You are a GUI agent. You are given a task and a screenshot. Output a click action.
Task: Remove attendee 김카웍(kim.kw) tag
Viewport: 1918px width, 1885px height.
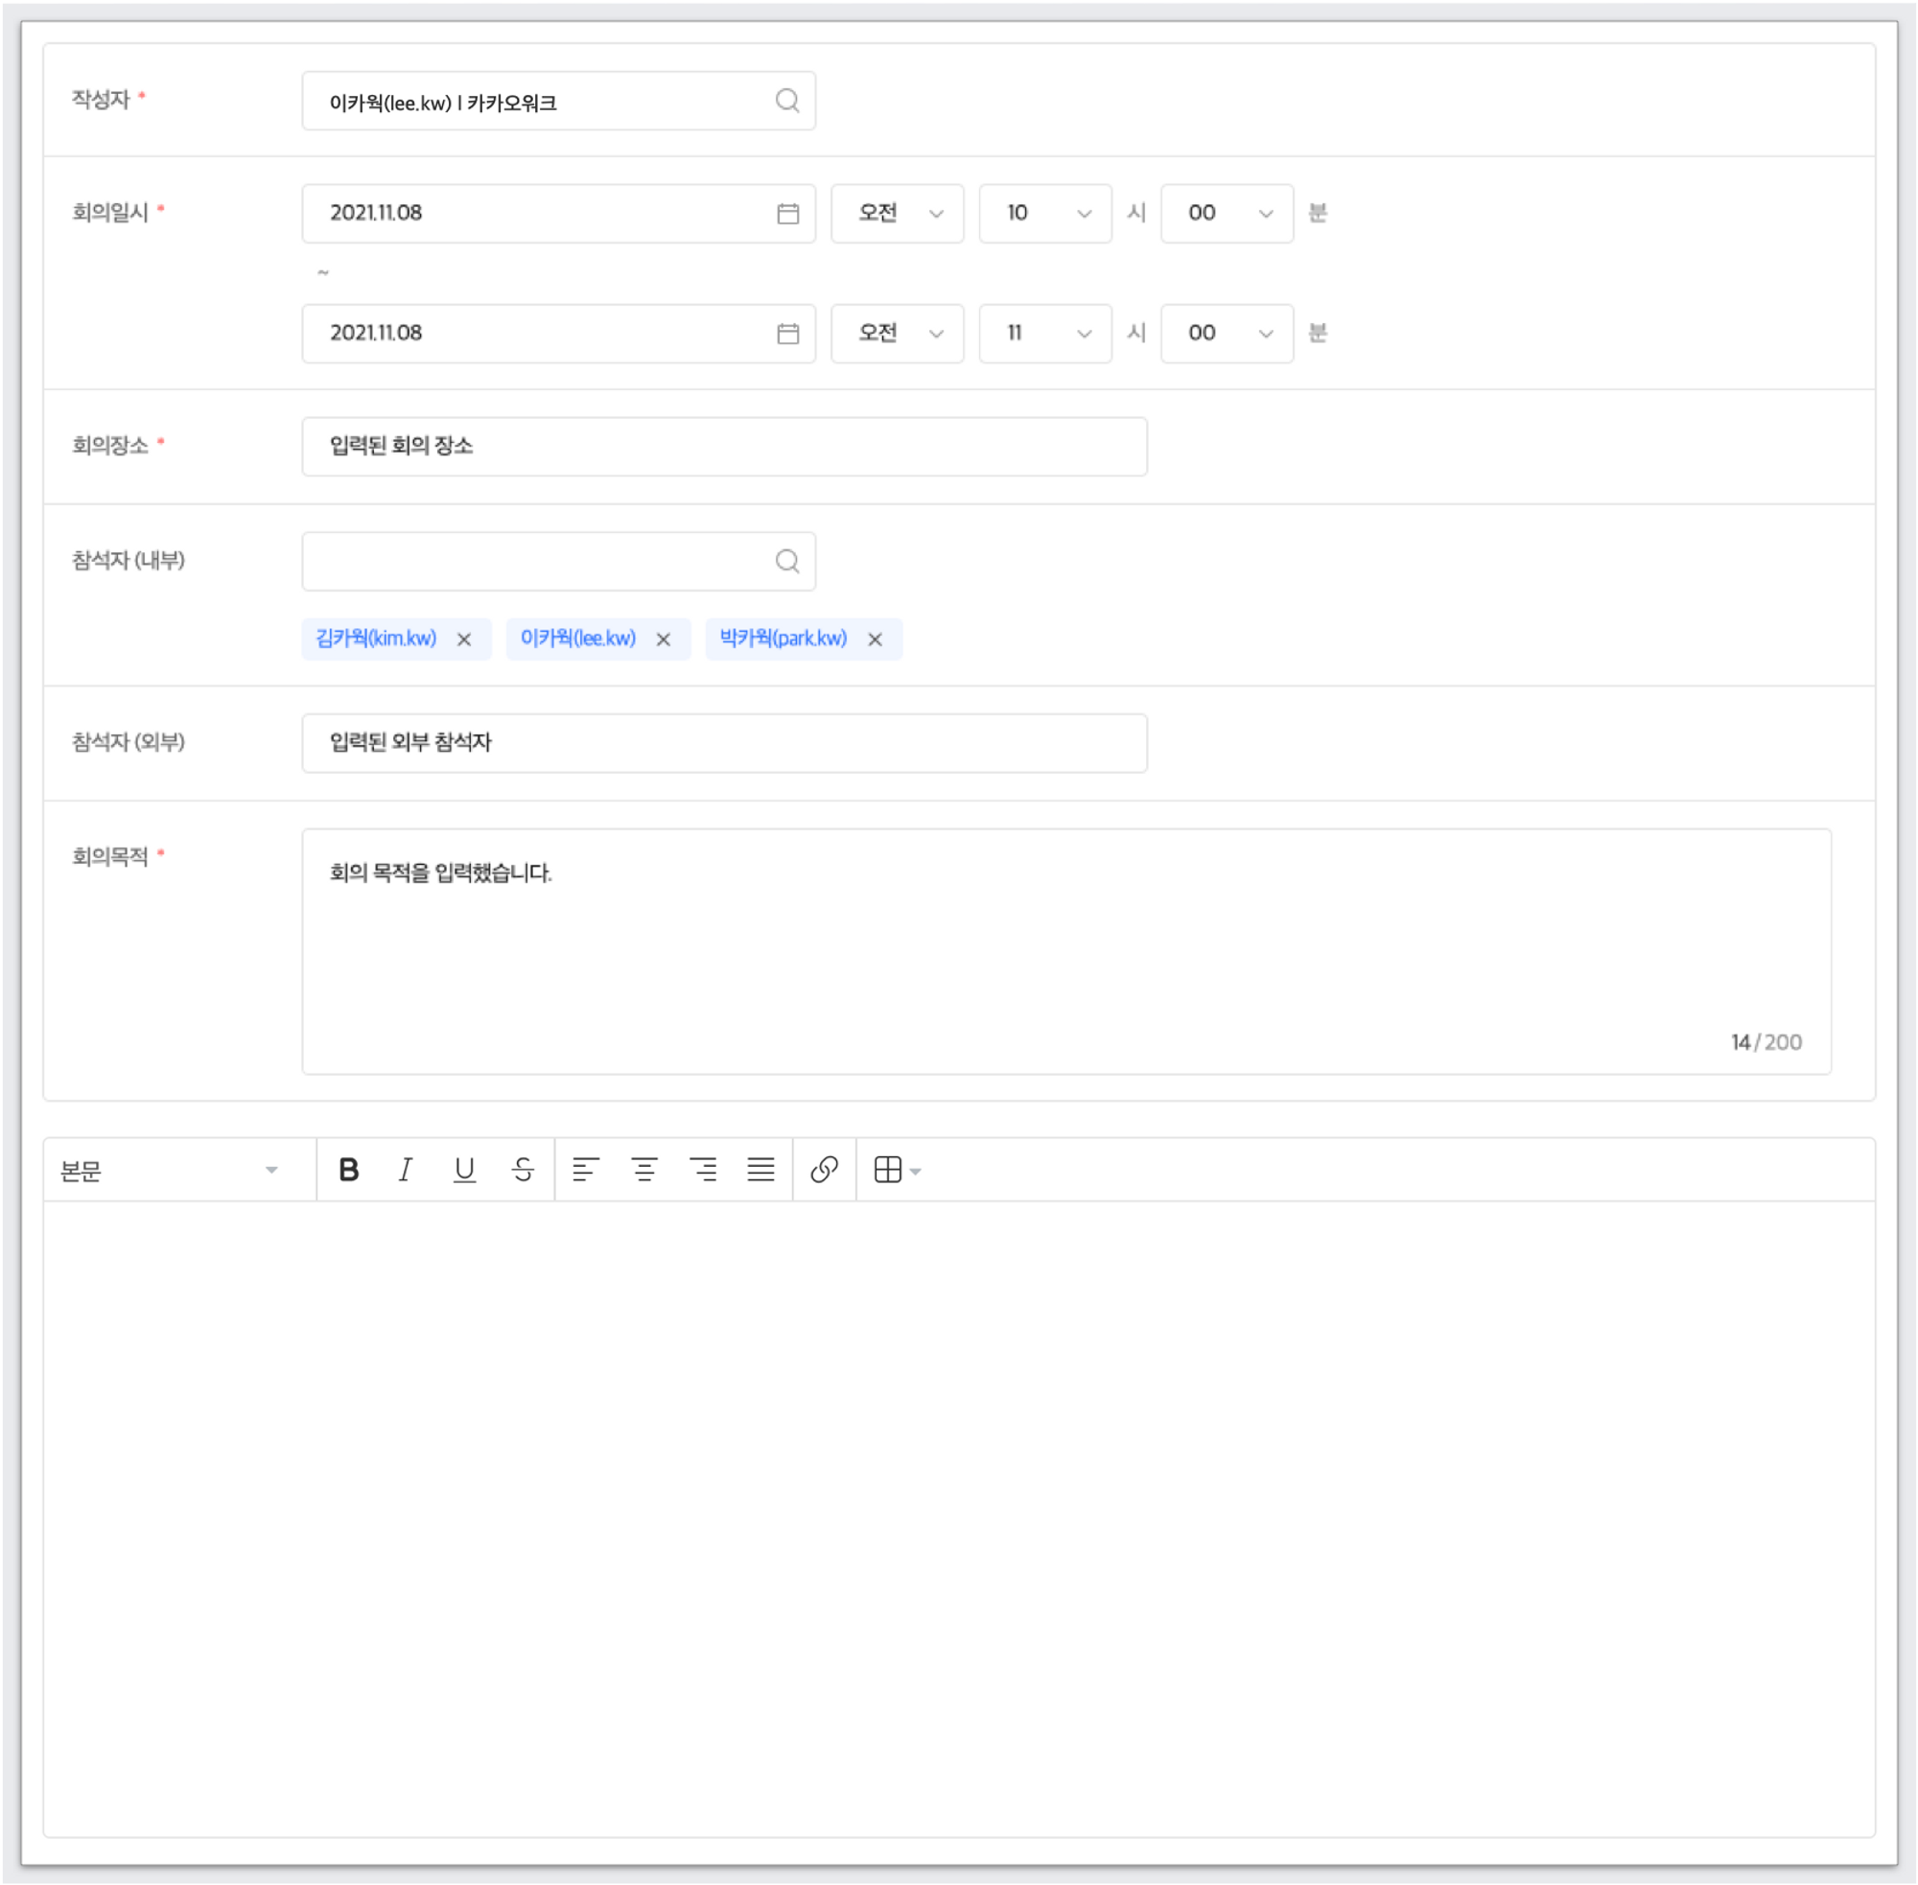tap(463, 640)
